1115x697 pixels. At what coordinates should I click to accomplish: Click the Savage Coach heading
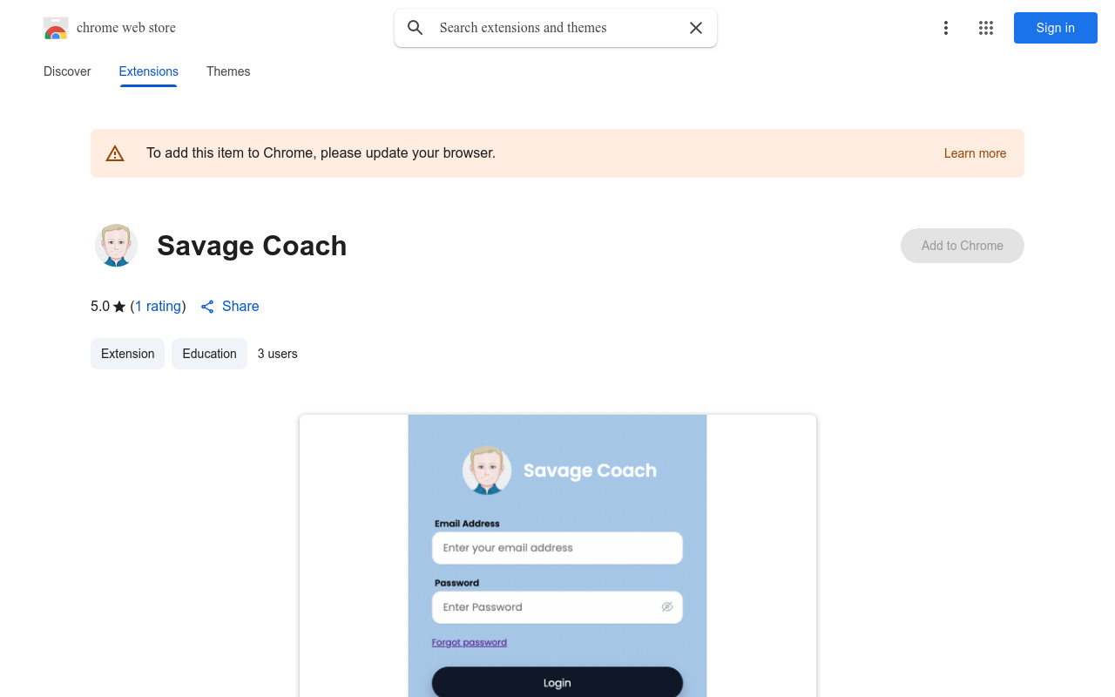(252, 246)
